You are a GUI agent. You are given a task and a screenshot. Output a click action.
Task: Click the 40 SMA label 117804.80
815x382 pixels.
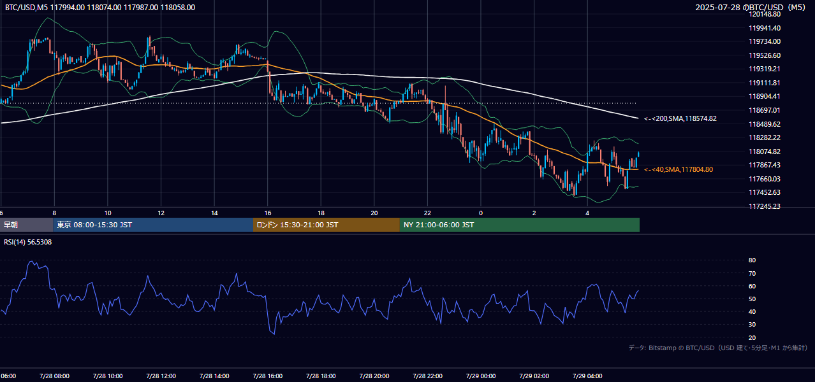tap(679, 169)
